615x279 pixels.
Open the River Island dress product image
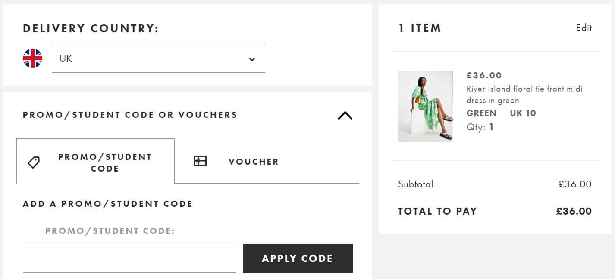(x=425, y=106)
